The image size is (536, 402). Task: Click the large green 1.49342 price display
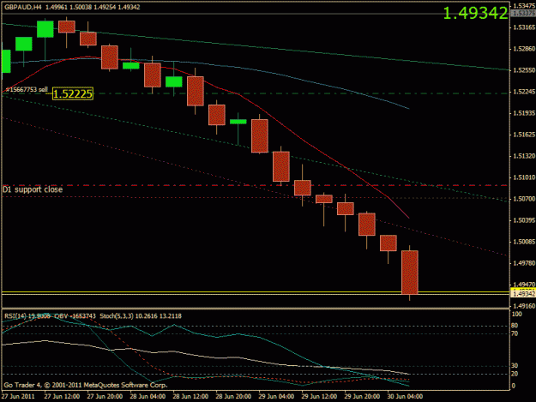475,14
